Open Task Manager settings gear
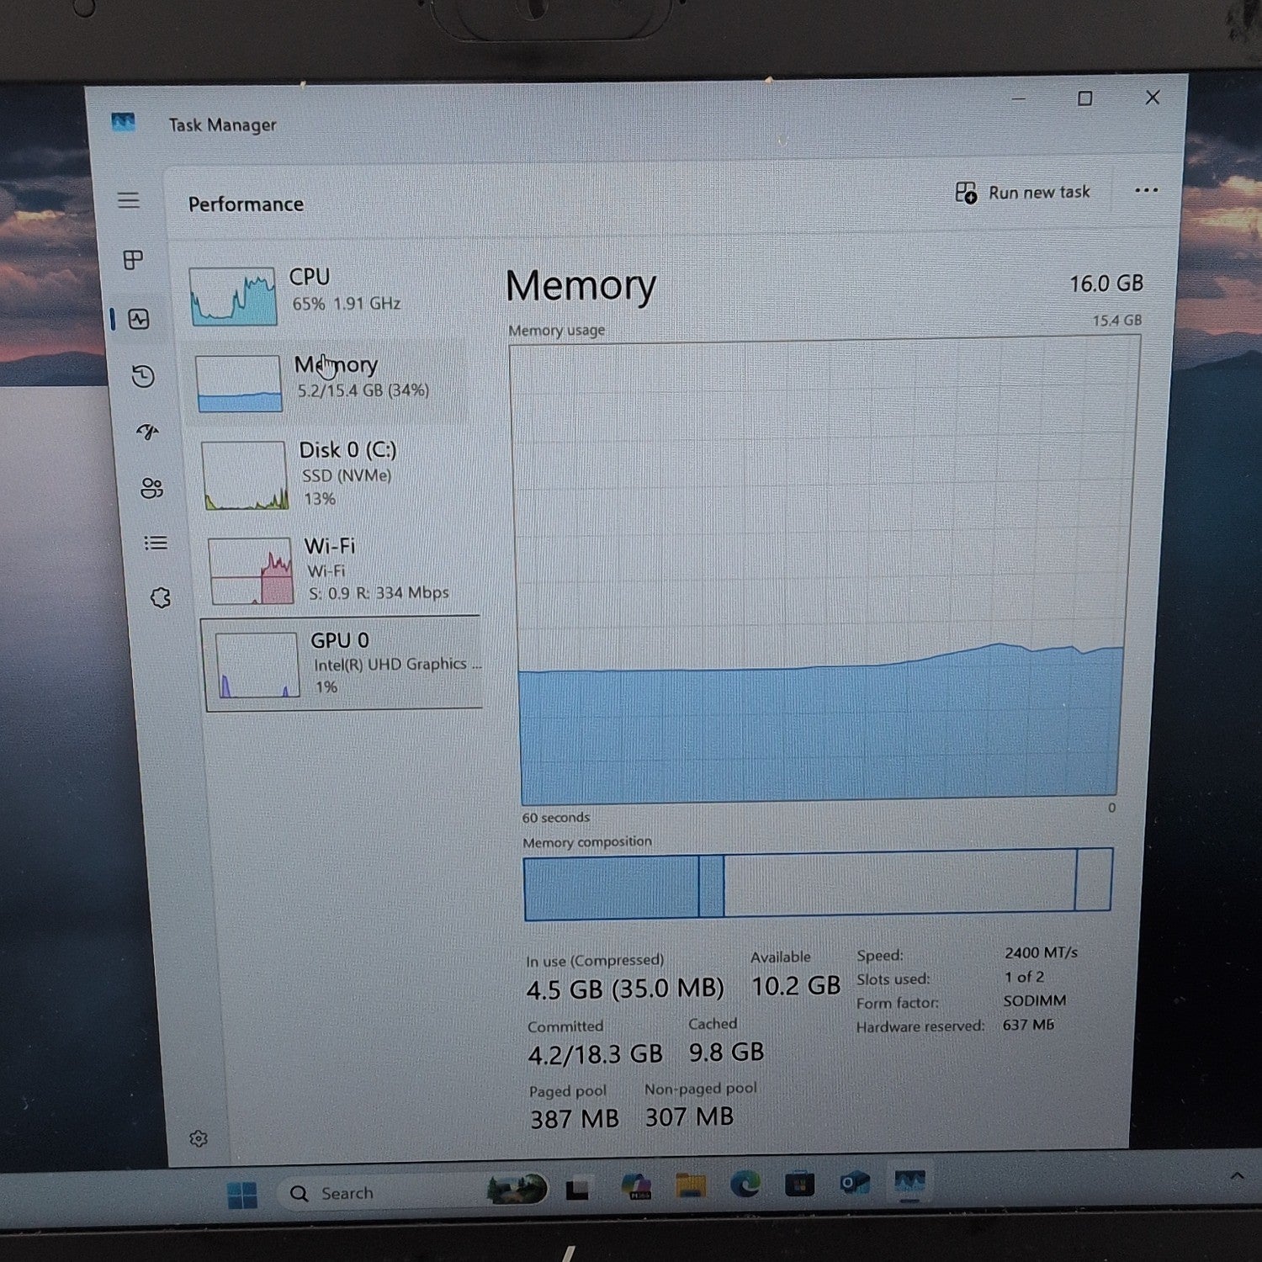The image size is (1262, 1262). pos(199,1138)
